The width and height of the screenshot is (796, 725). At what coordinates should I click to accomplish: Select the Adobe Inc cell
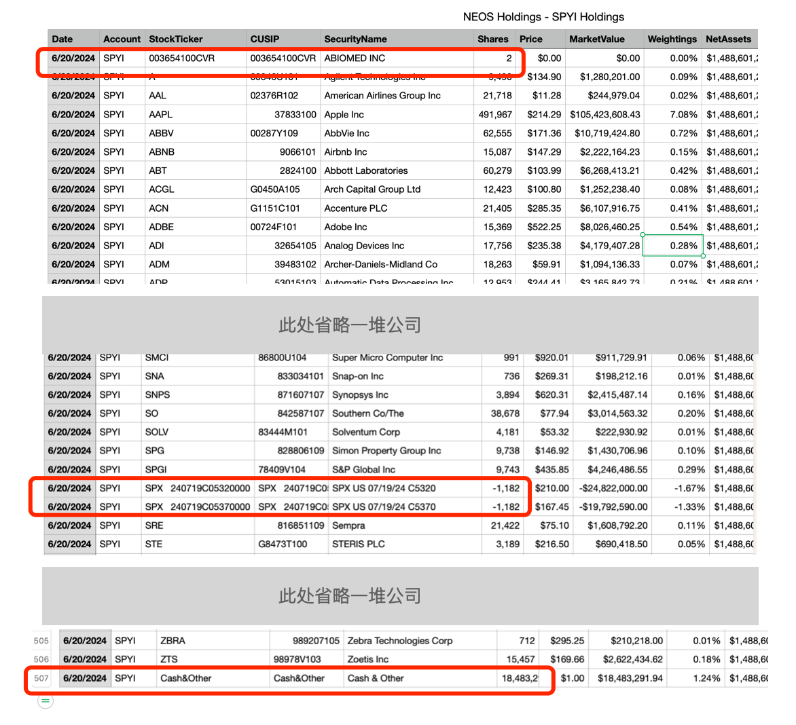397,227
